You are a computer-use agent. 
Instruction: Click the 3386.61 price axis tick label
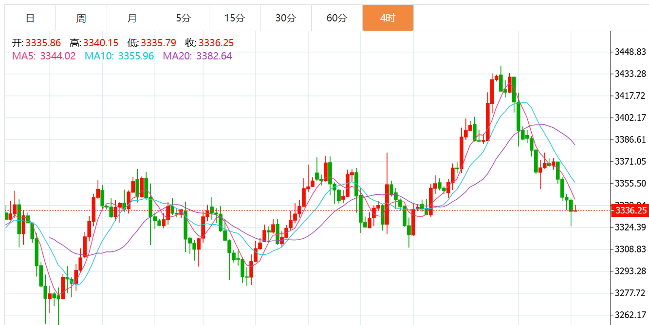pos(630,139)
